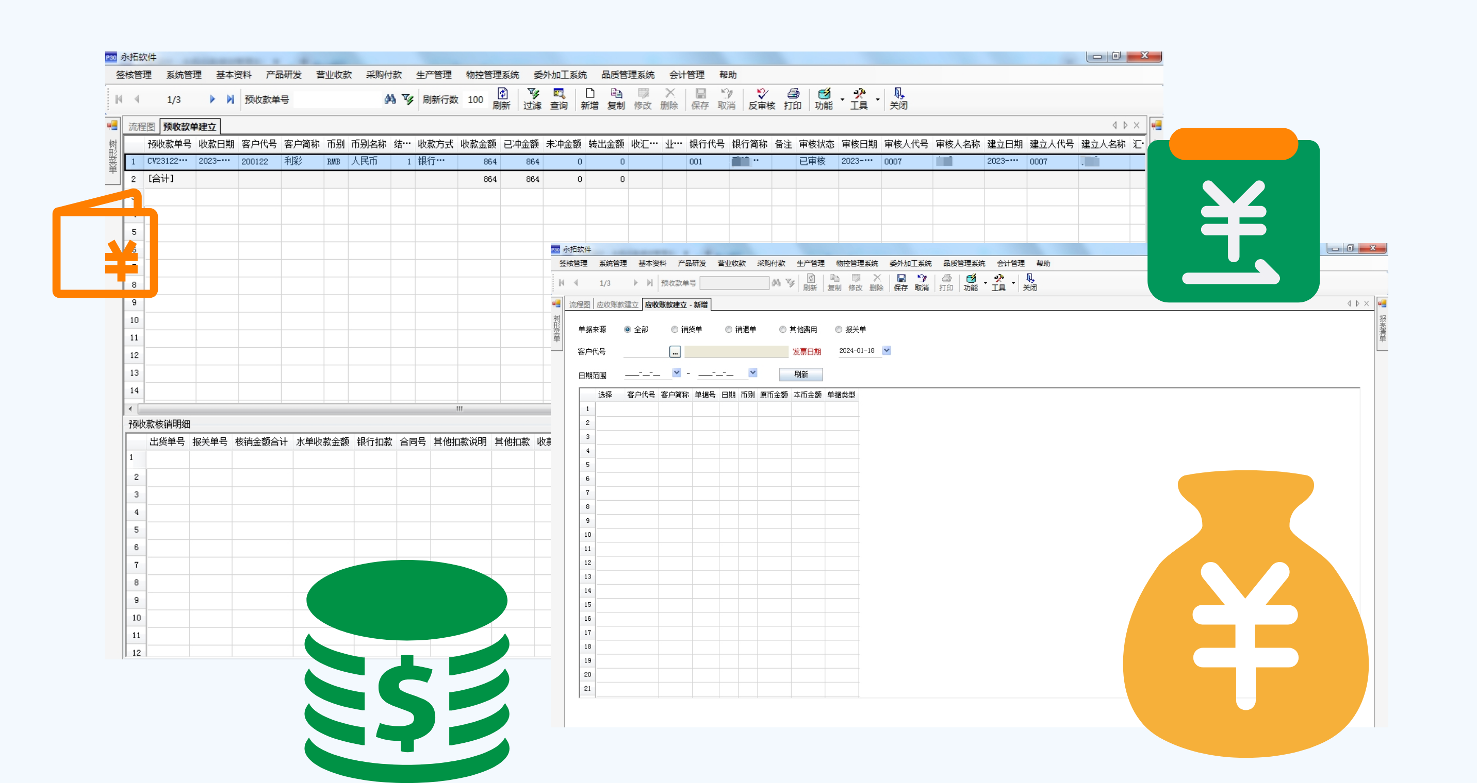Viewport: 1477px width, 783px height.
Task: Select the 全部 radio button
Action: [627, 329]
